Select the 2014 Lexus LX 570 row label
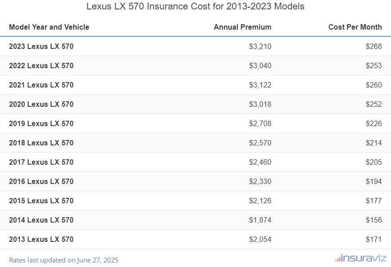 (x=41, y=220)
